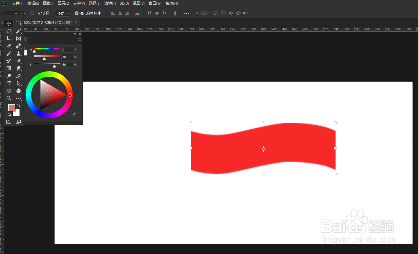Screen dimensions: 418x254
Task: Select the Clone Stamp tool
Action: 18,53
